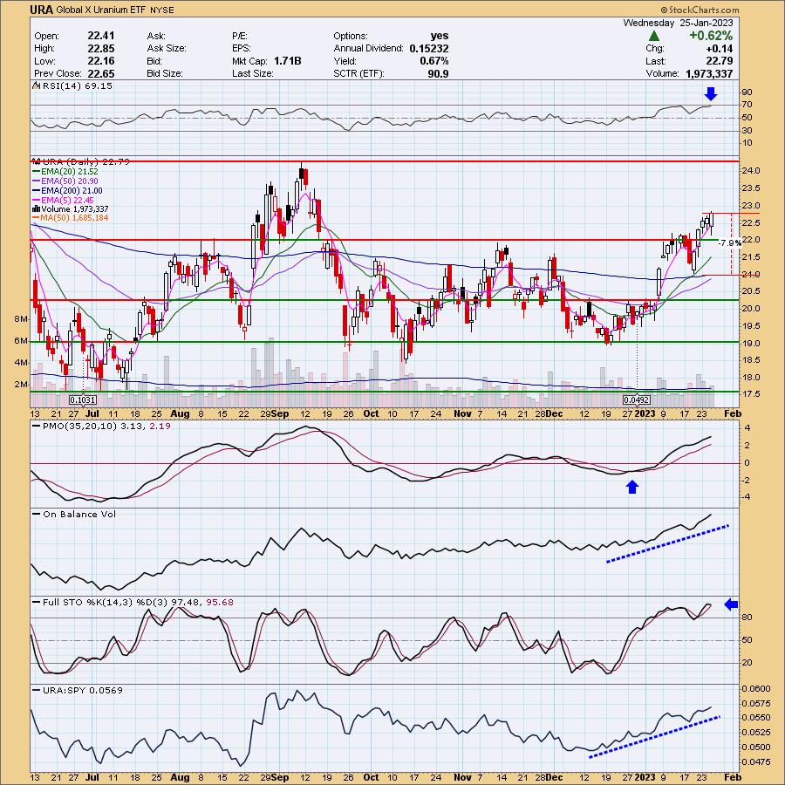Click the SCTR (ETF) value 90.9
This screenshot has width=785, height=785.
point(438,73)
